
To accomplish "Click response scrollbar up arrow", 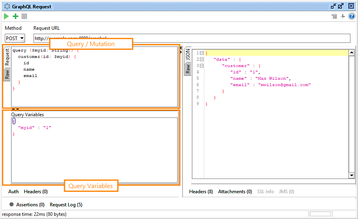I will tap(352, 53).
